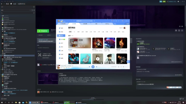186x104 pixels.
Task: Dislike song with broken-heart icon in featured card
Action: coord(84,46)
